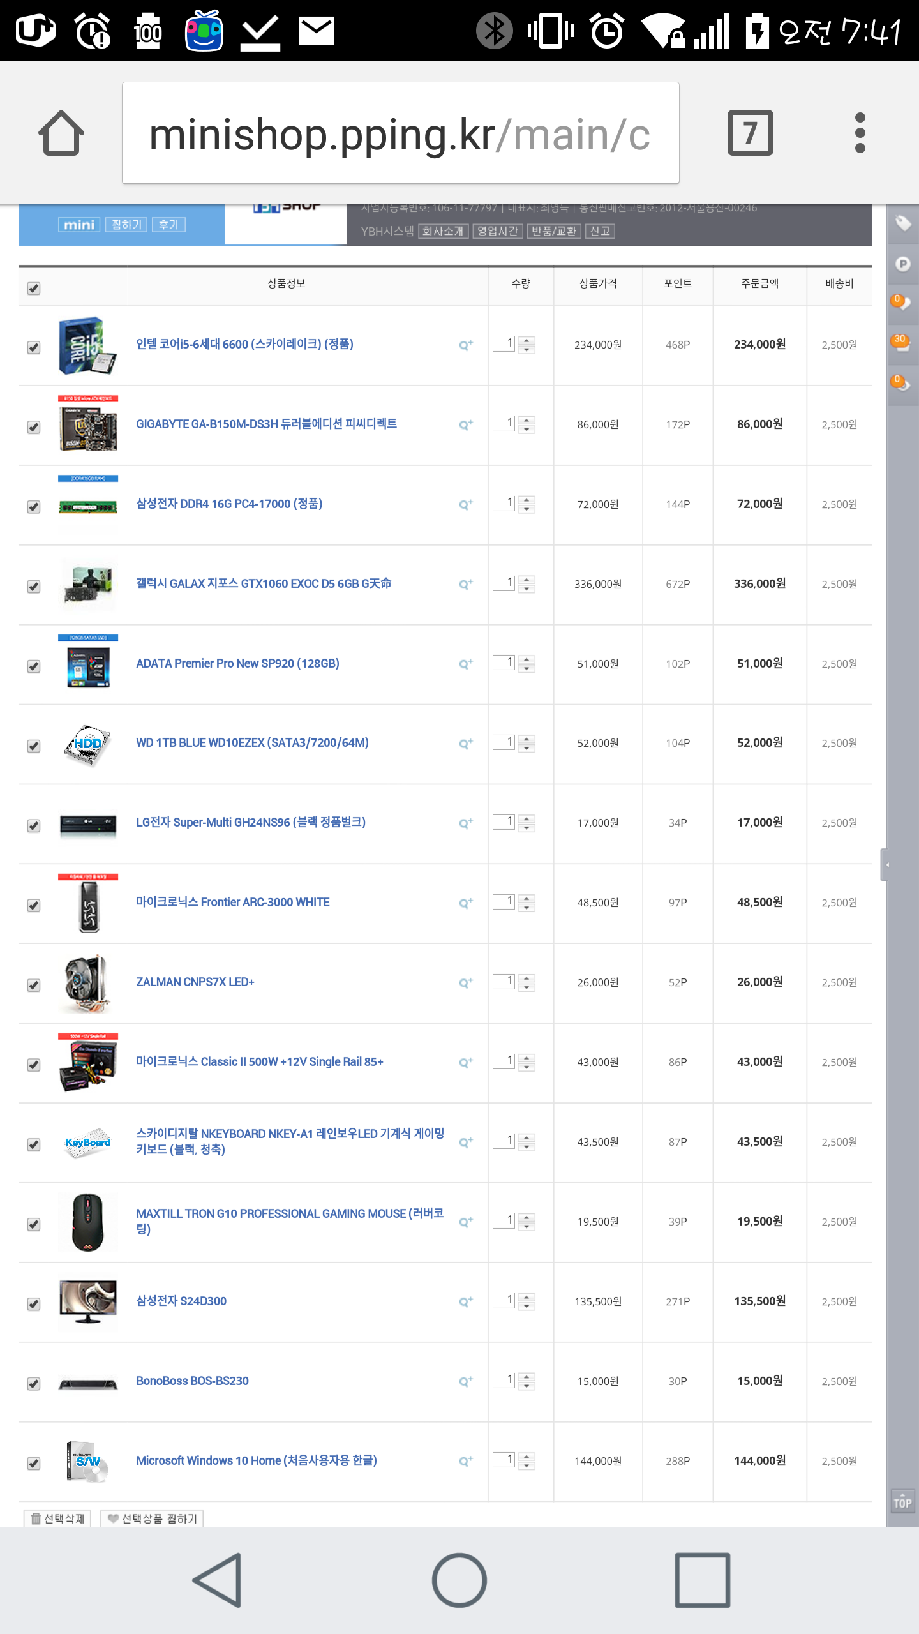Click the zoom icon for 삼성전자 S24D300

click(466, 1301)
